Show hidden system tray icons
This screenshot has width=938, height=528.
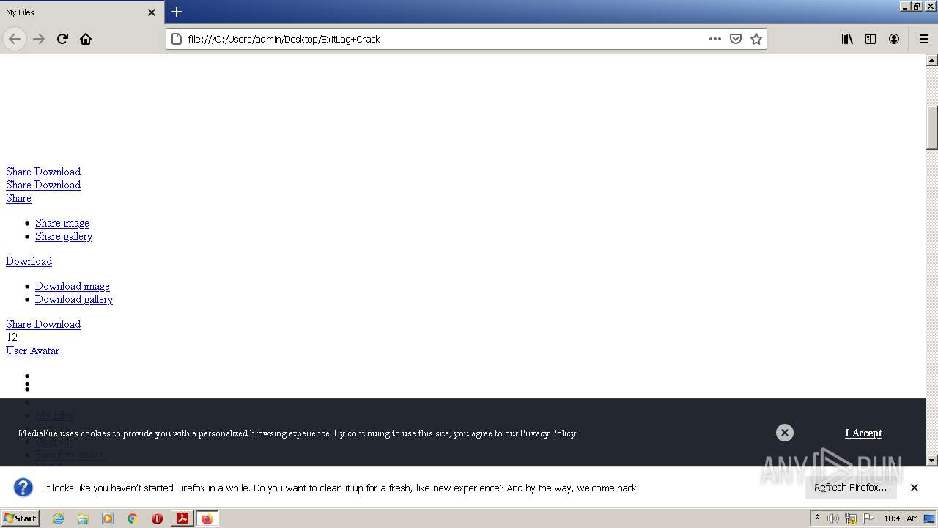(817, 518)
